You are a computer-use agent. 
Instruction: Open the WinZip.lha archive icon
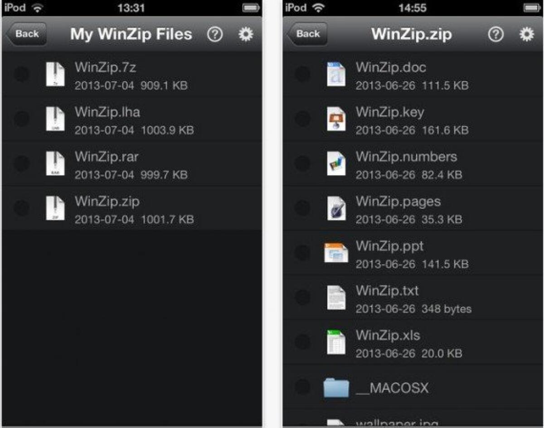[x=56, y=119]
